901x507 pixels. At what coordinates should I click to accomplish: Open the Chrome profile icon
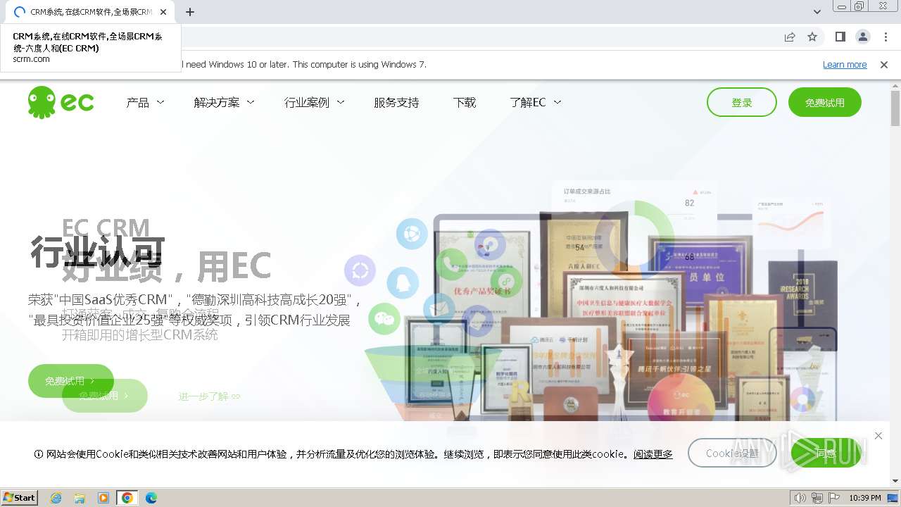coord(862,37)
